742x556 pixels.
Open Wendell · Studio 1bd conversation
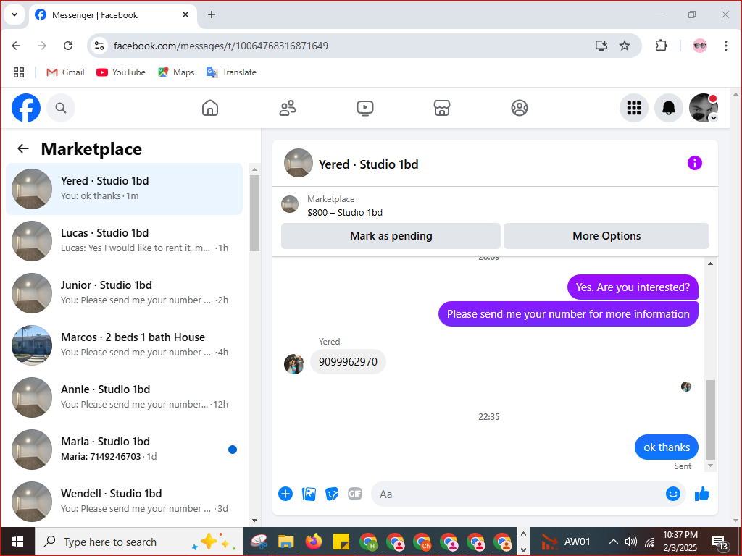pos(125,501)
